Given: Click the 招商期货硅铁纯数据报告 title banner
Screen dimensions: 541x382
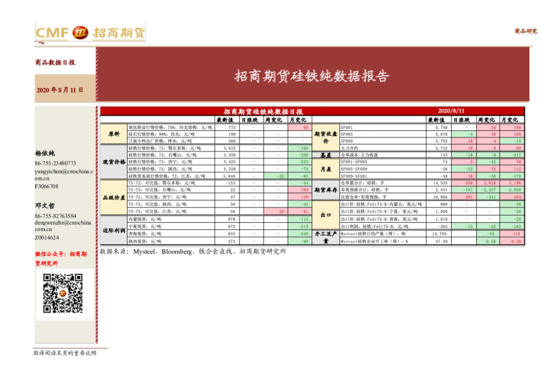Looking at the screenshot, I should tap(312, 76).
